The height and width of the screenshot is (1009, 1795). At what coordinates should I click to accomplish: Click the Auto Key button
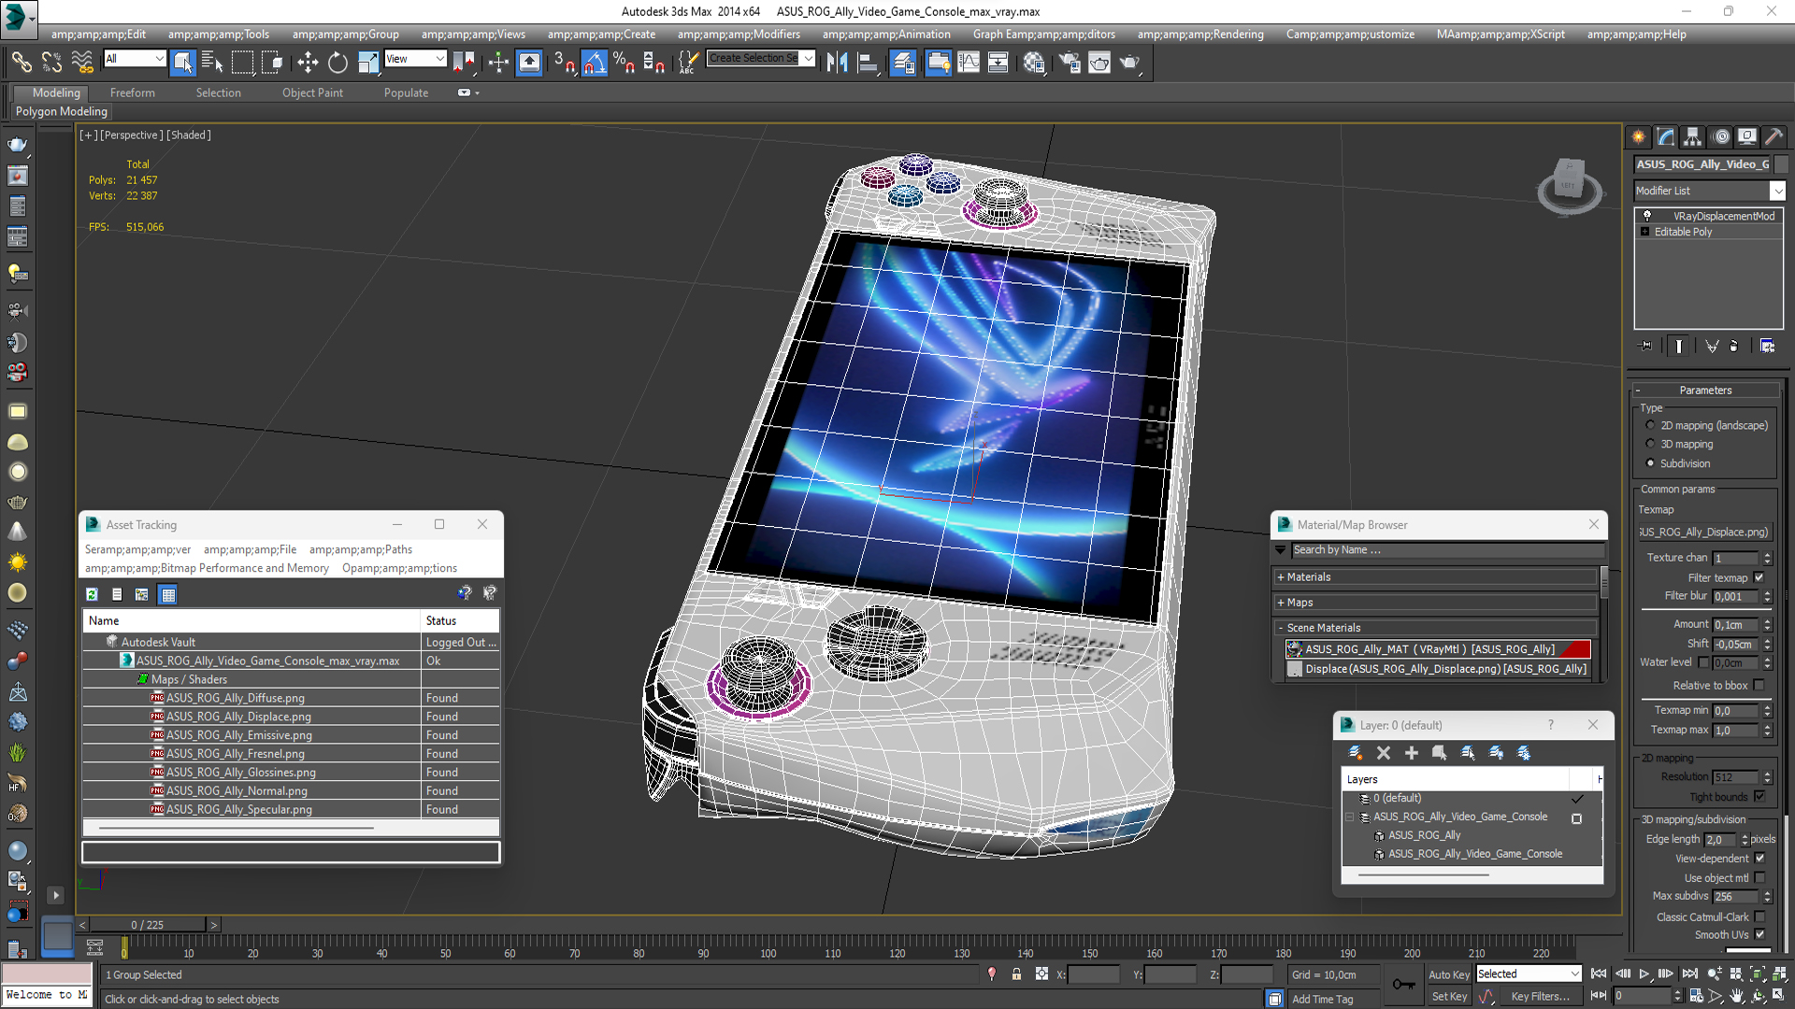[x=1449, y=974]
